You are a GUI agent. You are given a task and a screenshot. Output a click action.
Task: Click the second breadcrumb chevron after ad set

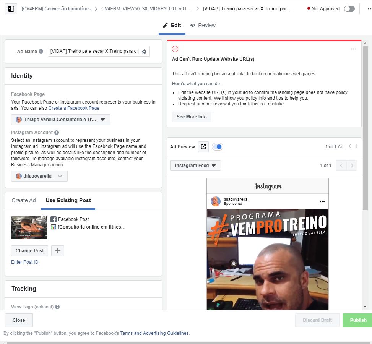[x=197, y=9]
